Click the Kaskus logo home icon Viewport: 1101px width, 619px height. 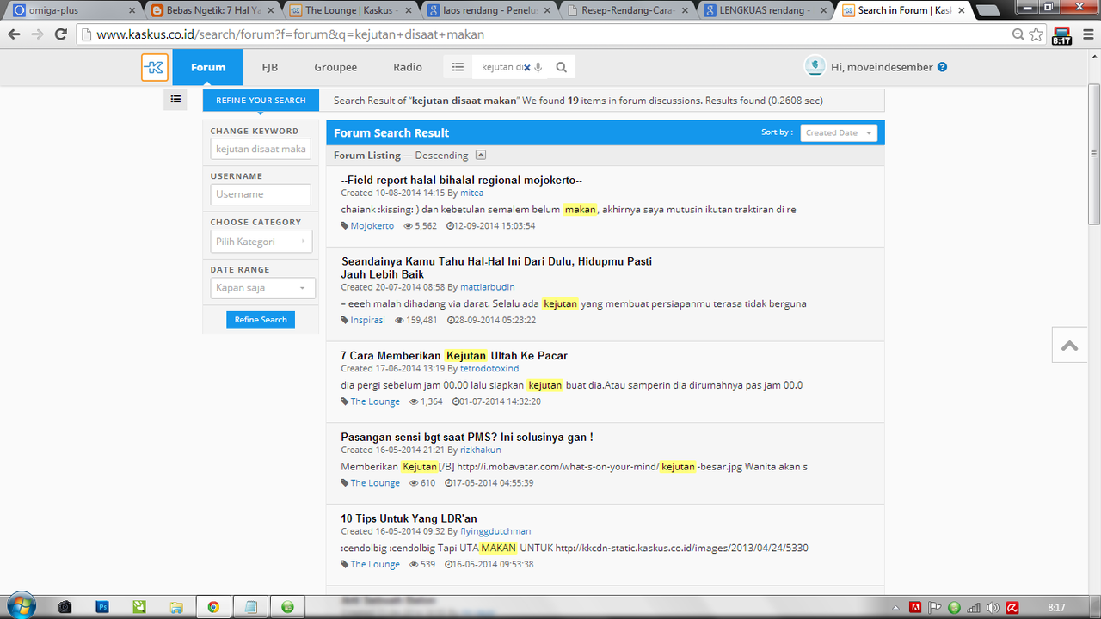coord(155,67)
